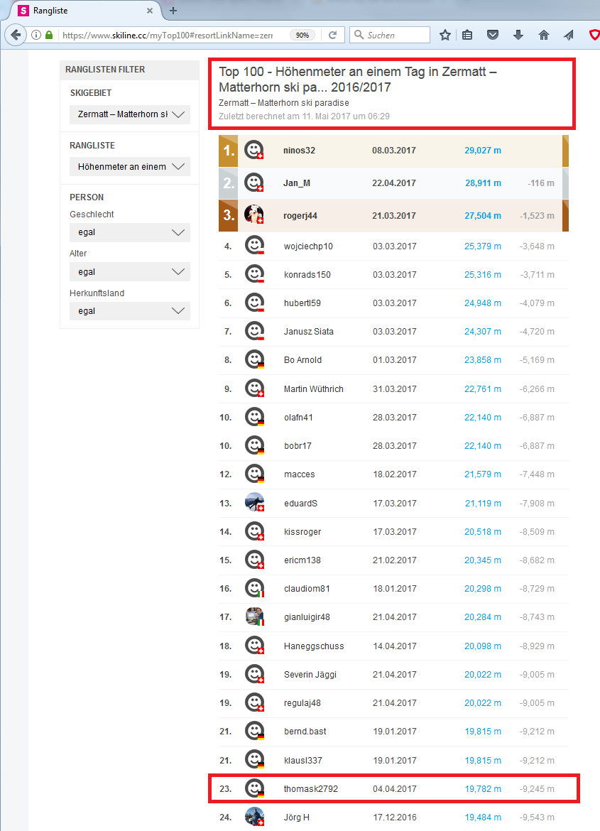Click the Top 100 Höhenmeter page heading
Image resolution: width=600 pixels, height=831 pixels.
(x=358, y=80)
